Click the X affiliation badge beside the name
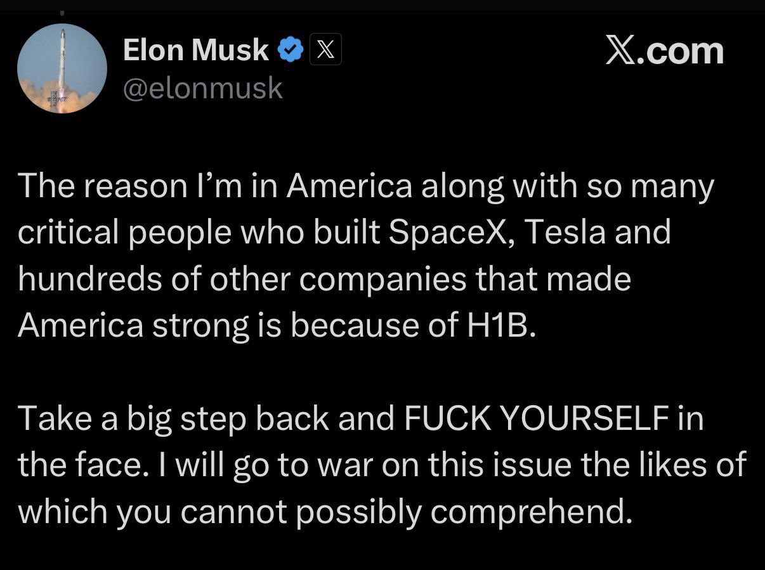This screenshot has height=570, width=765. [x=325, y=50]
